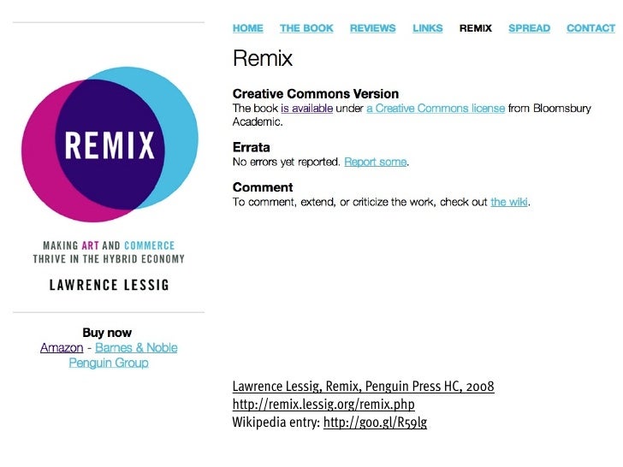Click the LAWRENCE LESSIG author name
623x467 pixels.
pyautogui.click(x=110, y=285)
